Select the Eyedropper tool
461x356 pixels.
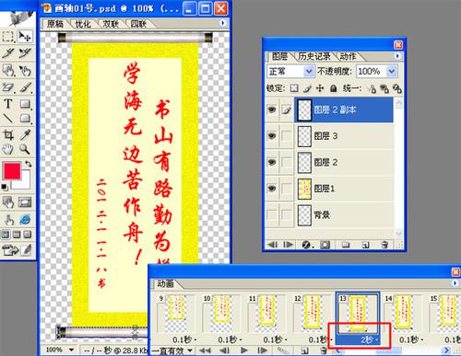(x=25, y=134)
